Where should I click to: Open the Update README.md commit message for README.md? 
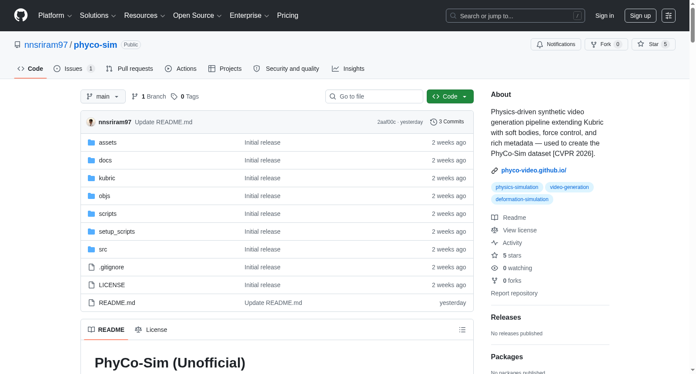(273, 303)
